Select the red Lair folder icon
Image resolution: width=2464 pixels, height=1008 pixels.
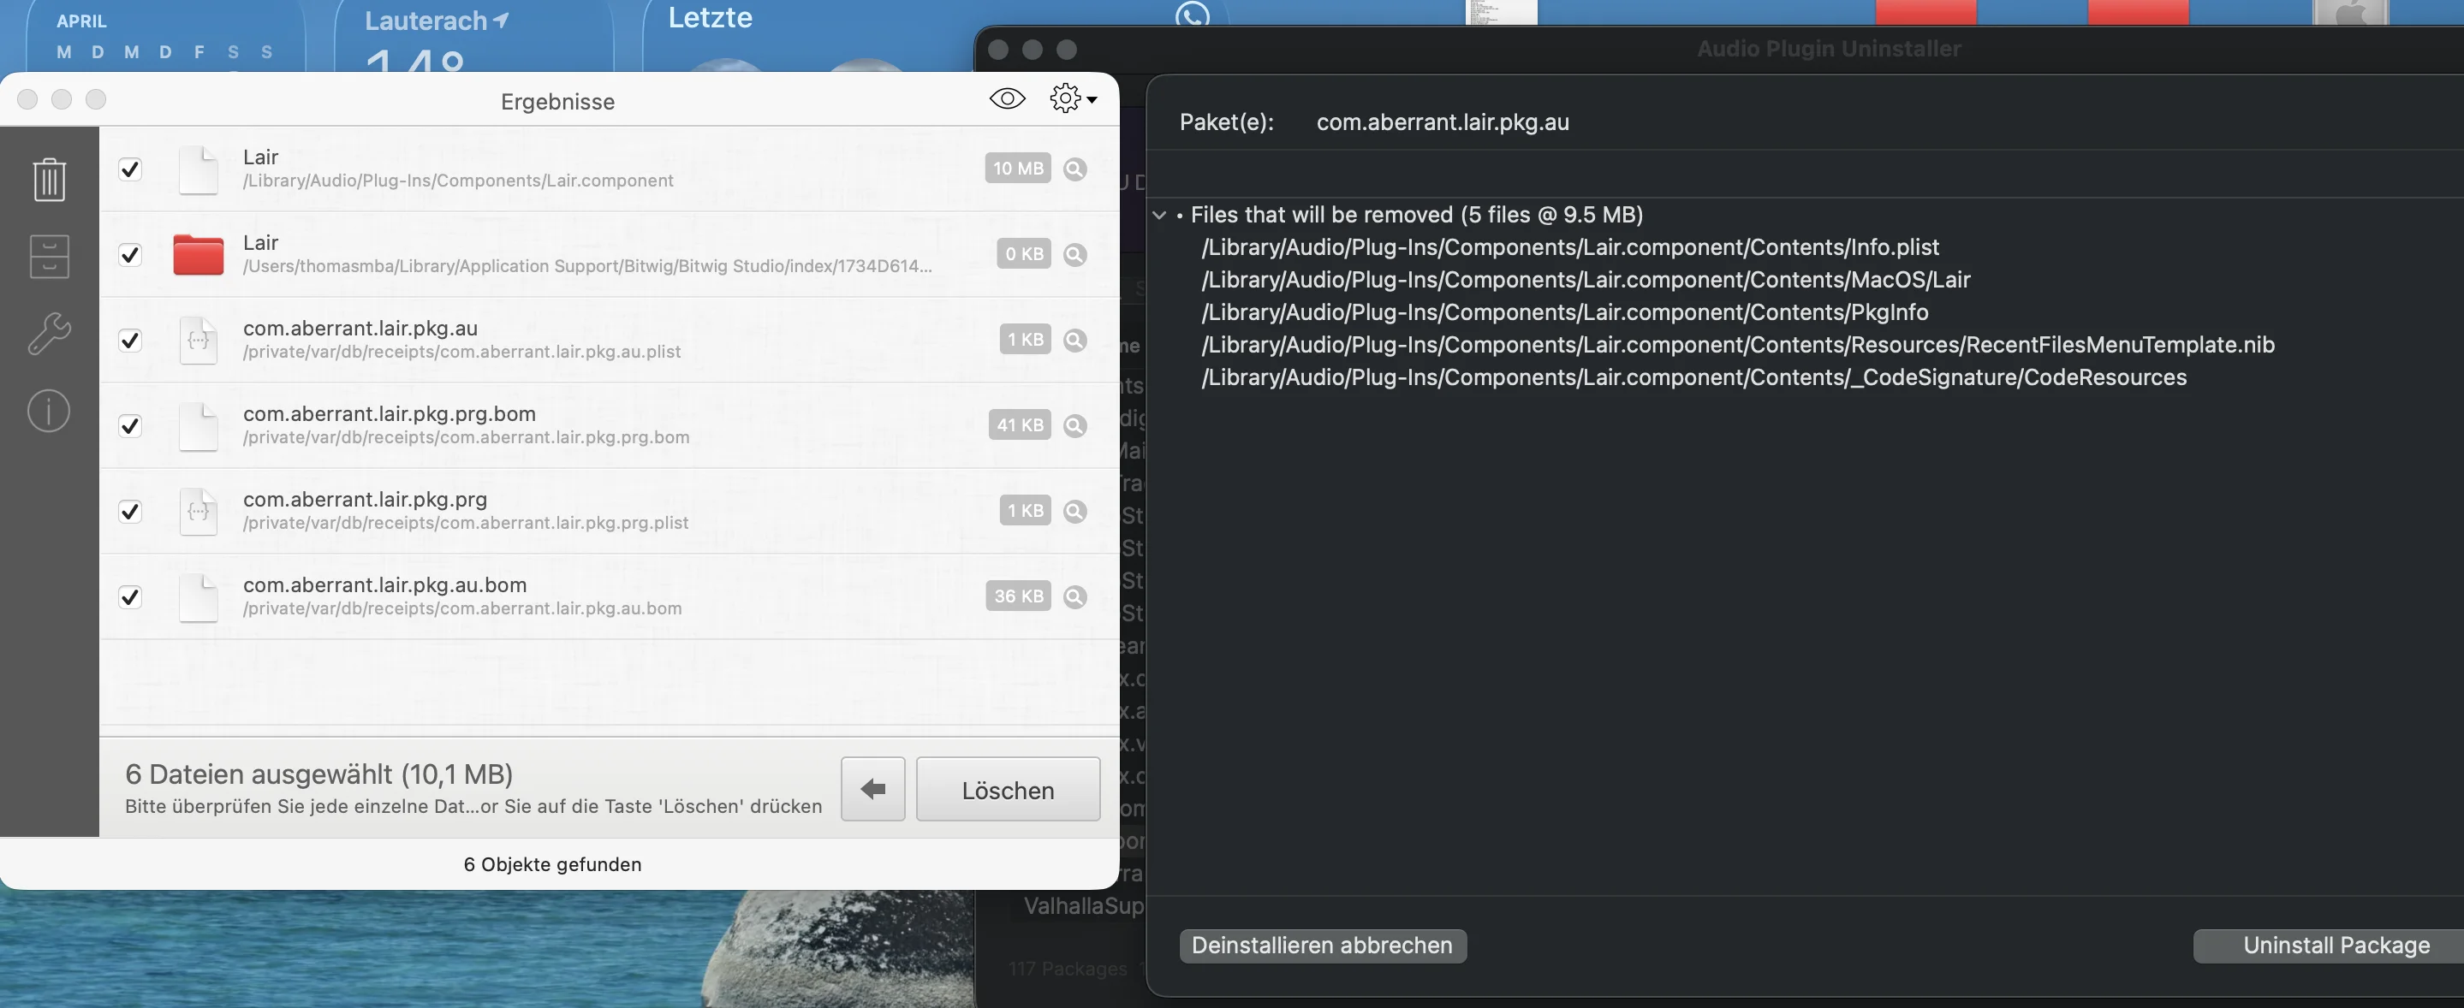click(198, 254)
